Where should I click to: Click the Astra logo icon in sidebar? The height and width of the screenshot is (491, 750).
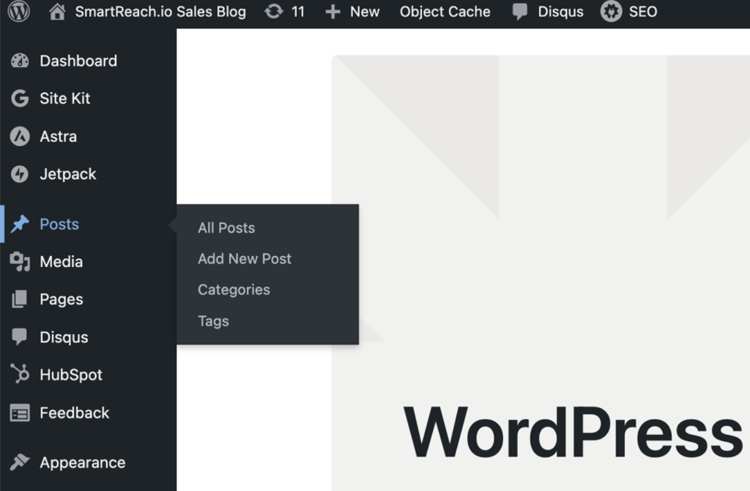(20, 137)
